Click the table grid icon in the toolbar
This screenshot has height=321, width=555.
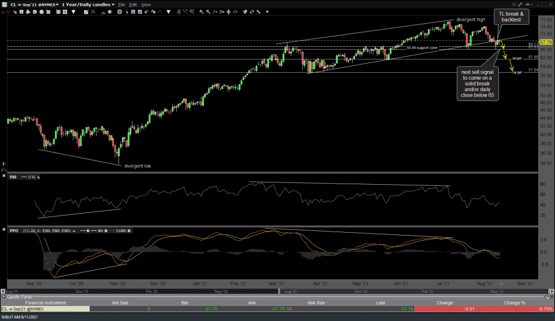tap(21, 12)
